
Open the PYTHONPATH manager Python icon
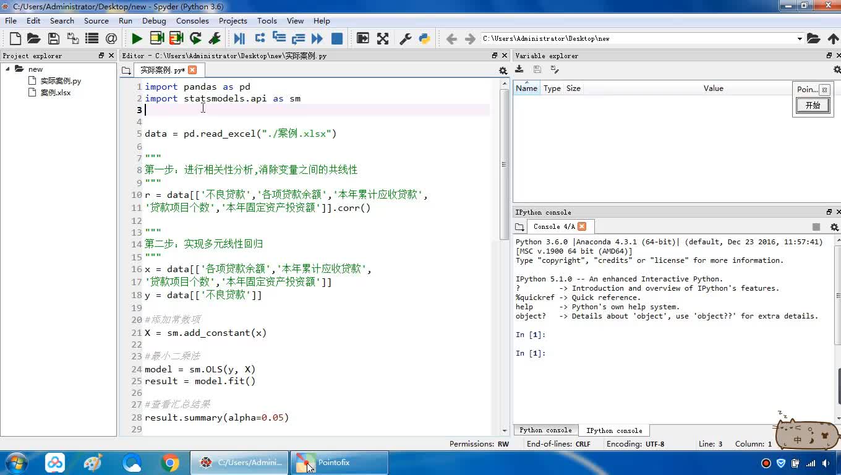click(424, 39)
